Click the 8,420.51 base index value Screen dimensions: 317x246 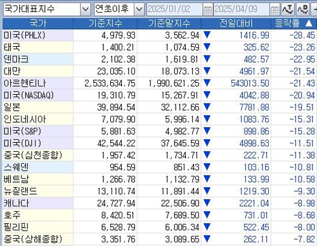pyautogui.click(x=119, y=216)
